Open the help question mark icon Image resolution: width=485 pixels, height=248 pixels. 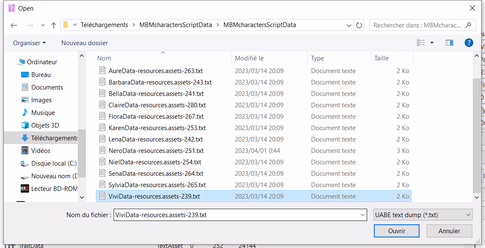coord(469,43)
